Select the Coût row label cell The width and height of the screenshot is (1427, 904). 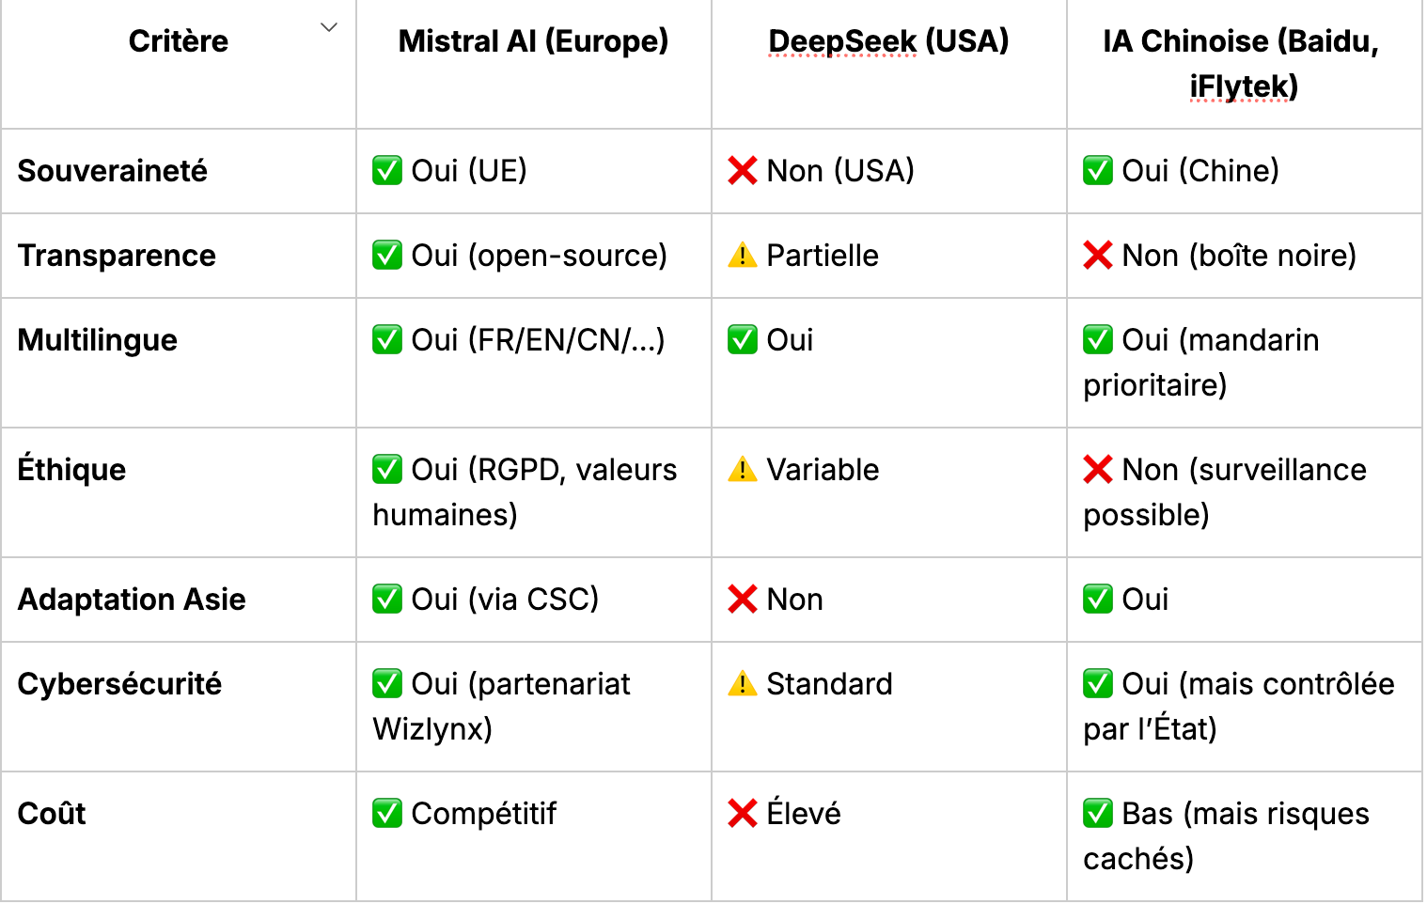[x=179, y=836]
